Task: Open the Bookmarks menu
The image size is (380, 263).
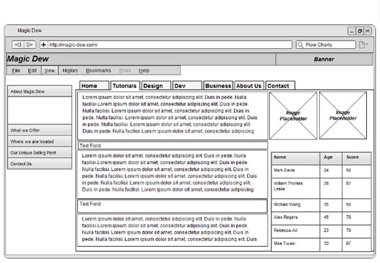Action: coord(98,71)
